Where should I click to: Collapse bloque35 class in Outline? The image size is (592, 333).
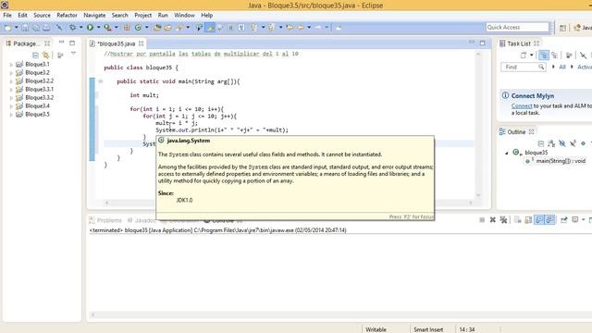click(506, 153)
